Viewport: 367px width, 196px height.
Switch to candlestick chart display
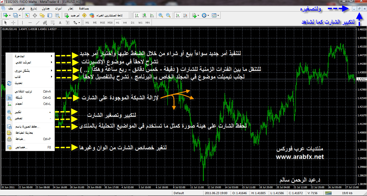(144, 15)
